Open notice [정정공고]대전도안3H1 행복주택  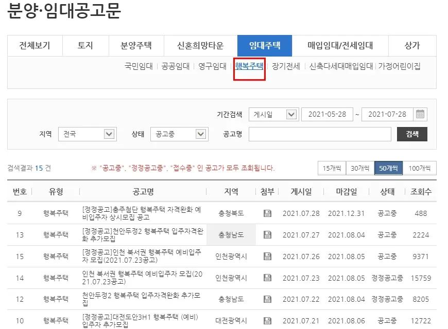pyautogui.click(x=140, y=321)
